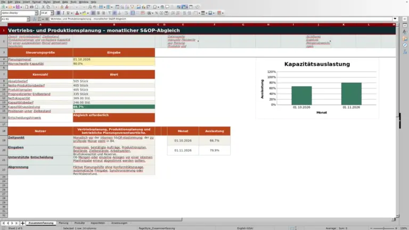409x230 pixels.
Task: Open the Name Box dropdown arrow
Action: 28,19
